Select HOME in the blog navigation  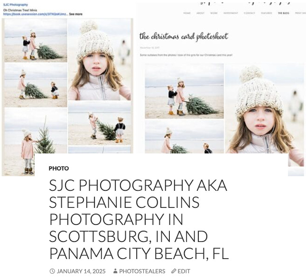coord(187,13)
